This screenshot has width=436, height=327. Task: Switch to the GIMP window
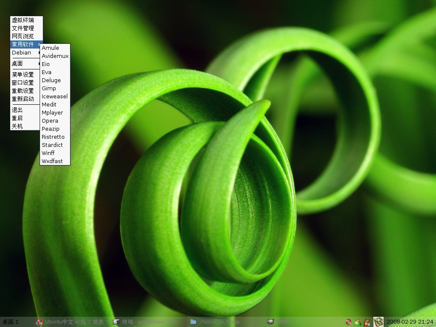[283, 322]
